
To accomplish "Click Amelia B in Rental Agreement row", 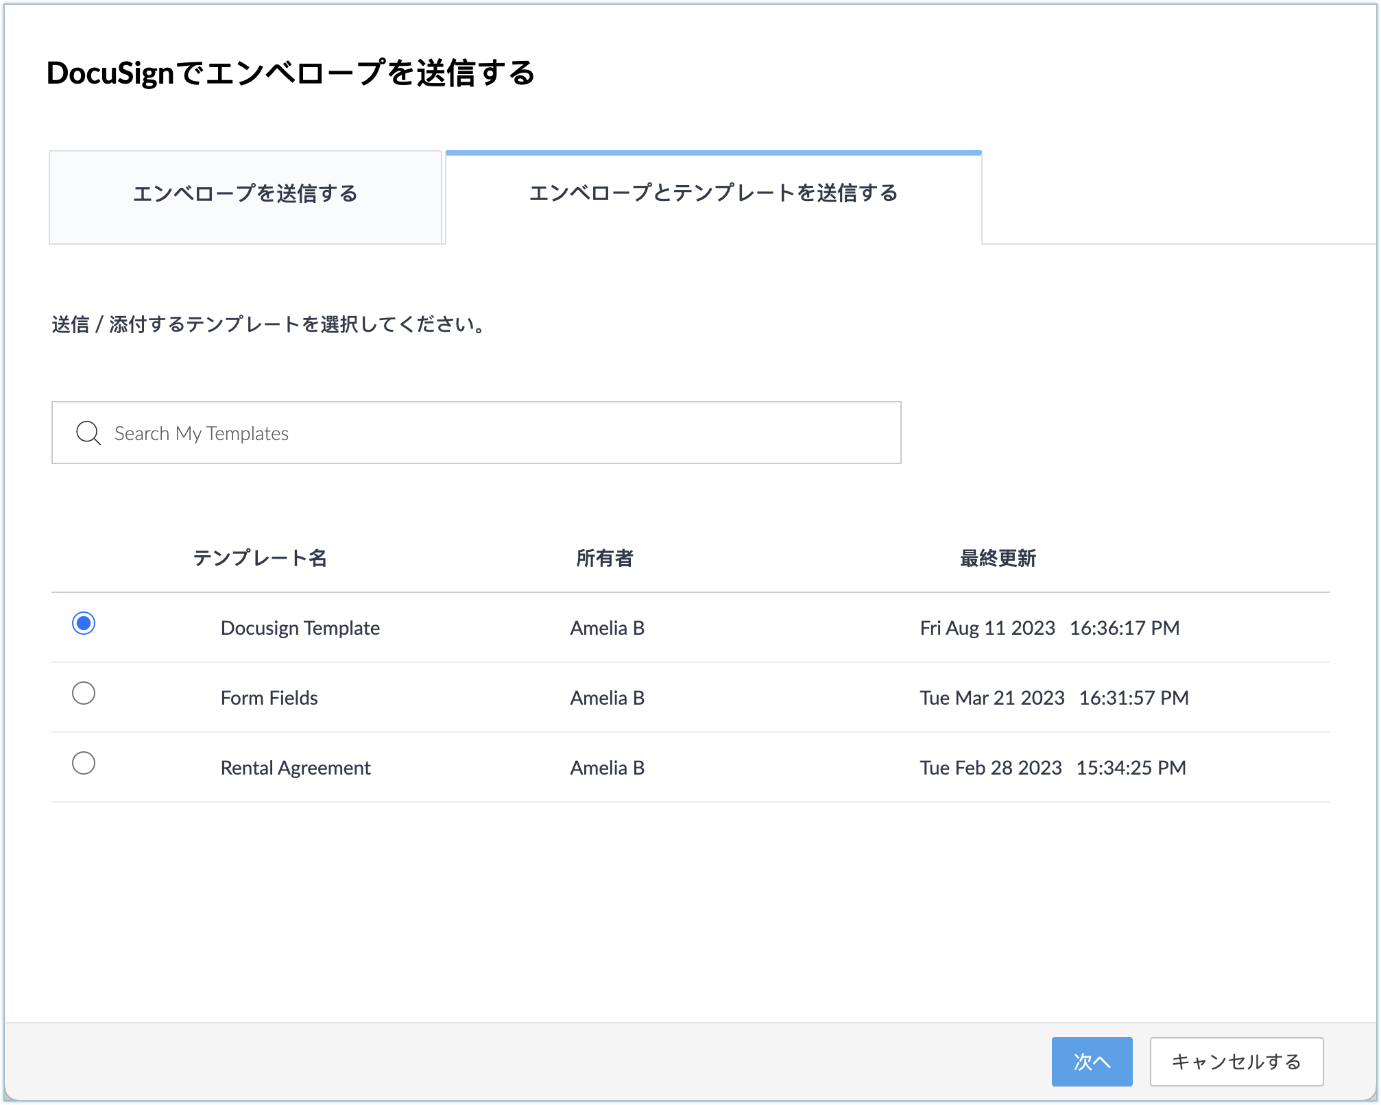I will 608,768.
